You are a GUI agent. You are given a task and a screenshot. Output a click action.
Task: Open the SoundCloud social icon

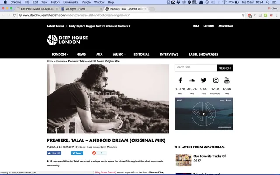pos(192,80)
